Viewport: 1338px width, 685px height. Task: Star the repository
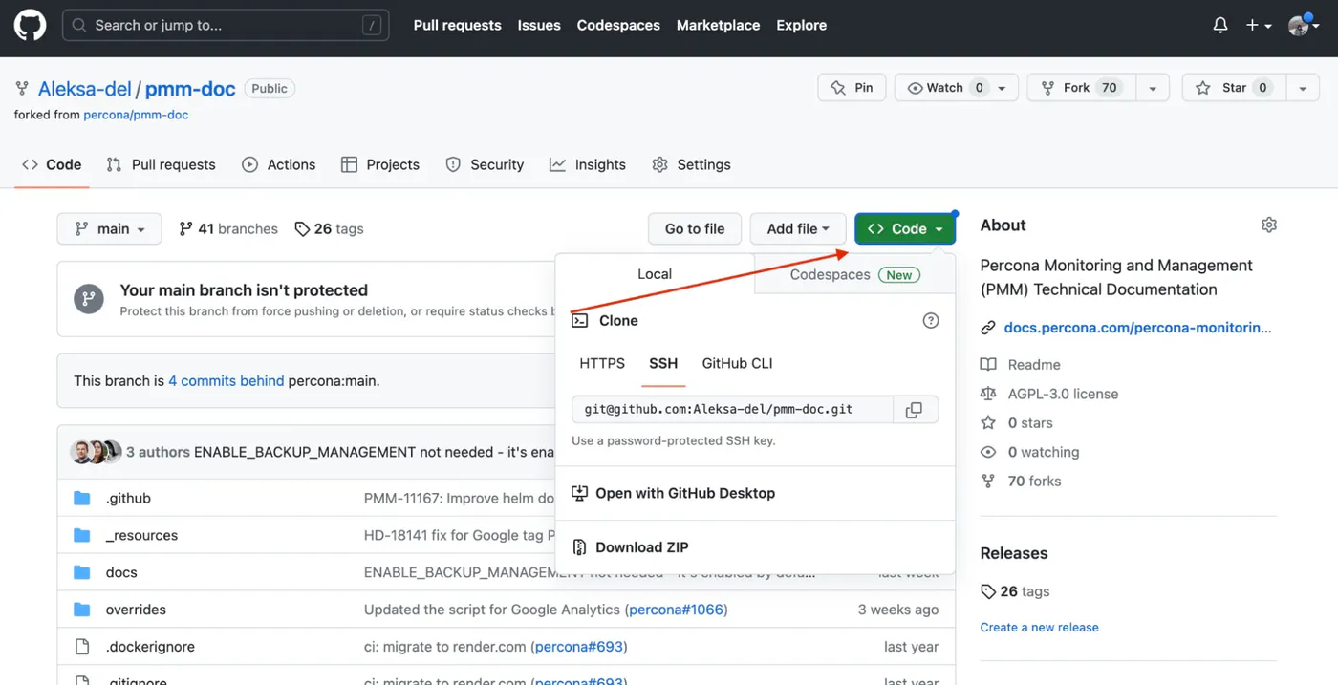point(1233,88)
